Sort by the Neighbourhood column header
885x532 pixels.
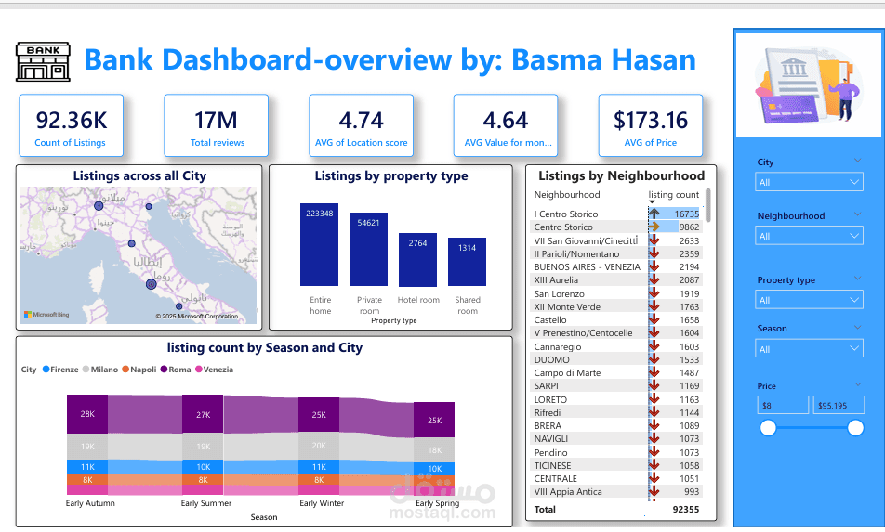567,194
